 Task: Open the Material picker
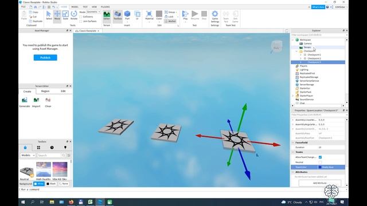[x=149, y=15]
